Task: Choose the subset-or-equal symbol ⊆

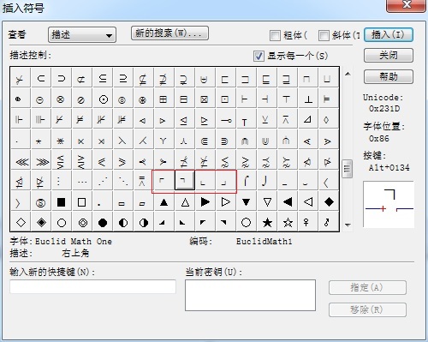Action: pyautogui.click(x=103, y=78)
